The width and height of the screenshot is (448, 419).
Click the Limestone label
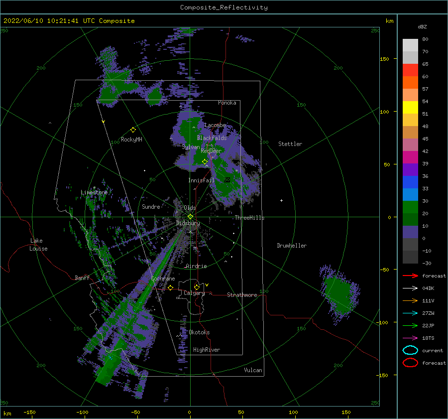(94, 192)
